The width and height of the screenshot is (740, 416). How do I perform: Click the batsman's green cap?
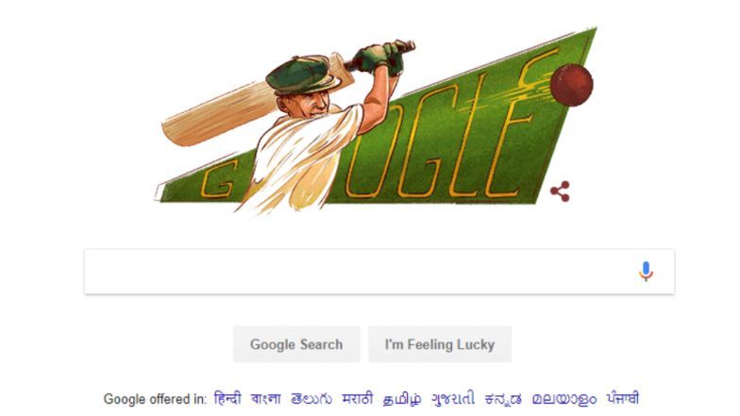click(302, 75)
